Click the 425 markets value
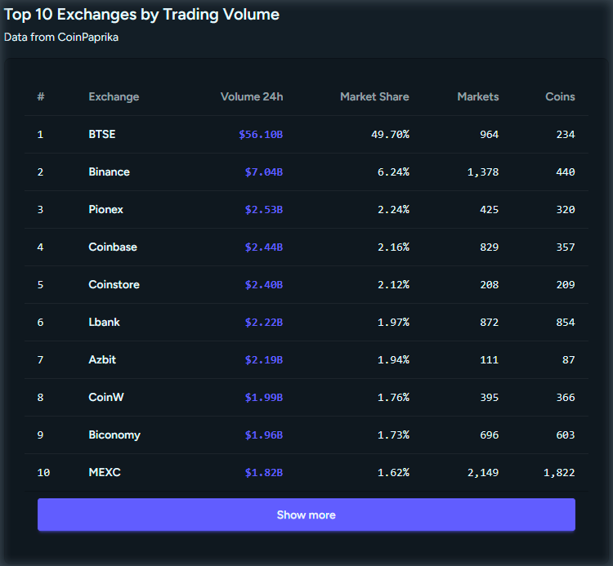Viewport: 613px width, 566px height. [490, 209]
